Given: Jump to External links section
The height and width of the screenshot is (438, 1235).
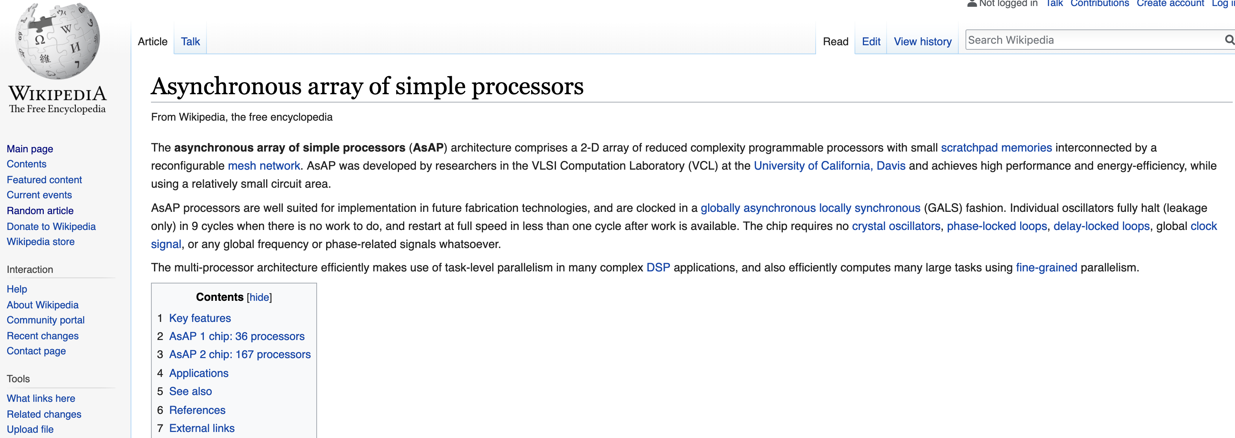Looking at the screenshot, I should coord(201,429).
